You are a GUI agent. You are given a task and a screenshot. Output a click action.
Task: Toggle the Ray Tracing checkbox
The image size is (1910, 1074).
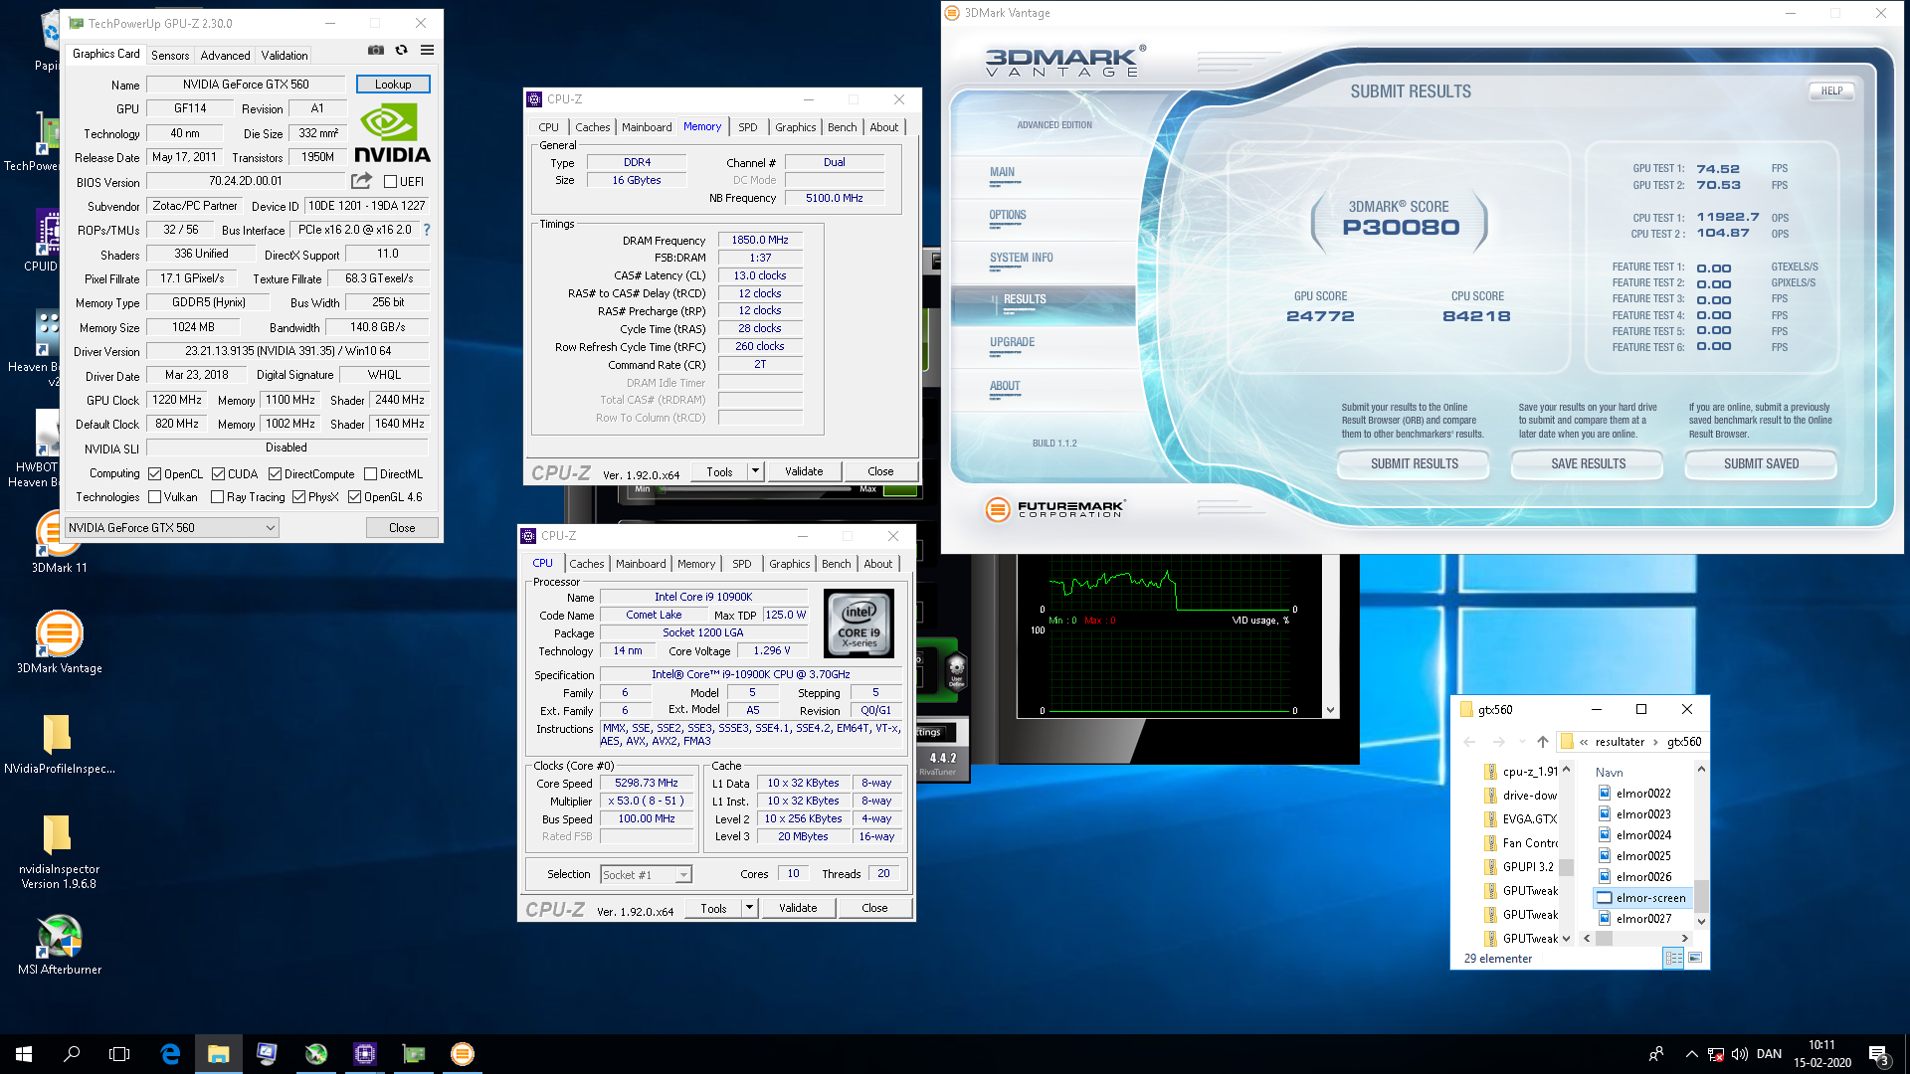pyautogui.click(x=218, y=497)
